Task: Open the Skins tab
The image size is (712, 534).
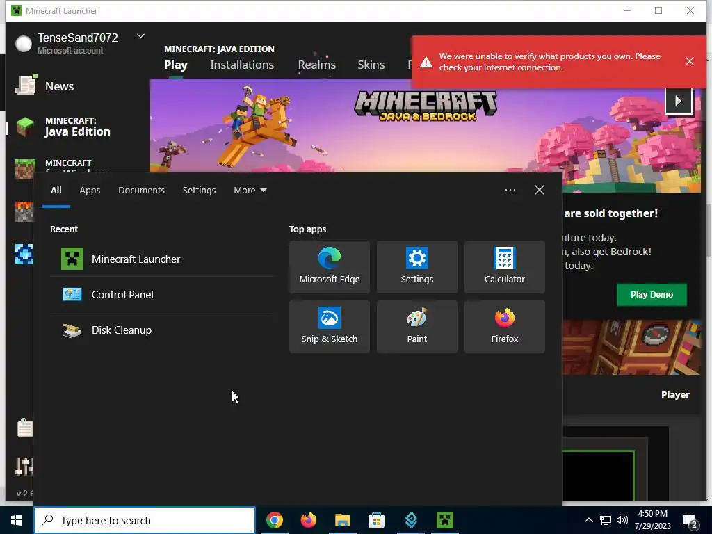Action: click(x=371, y=65)
